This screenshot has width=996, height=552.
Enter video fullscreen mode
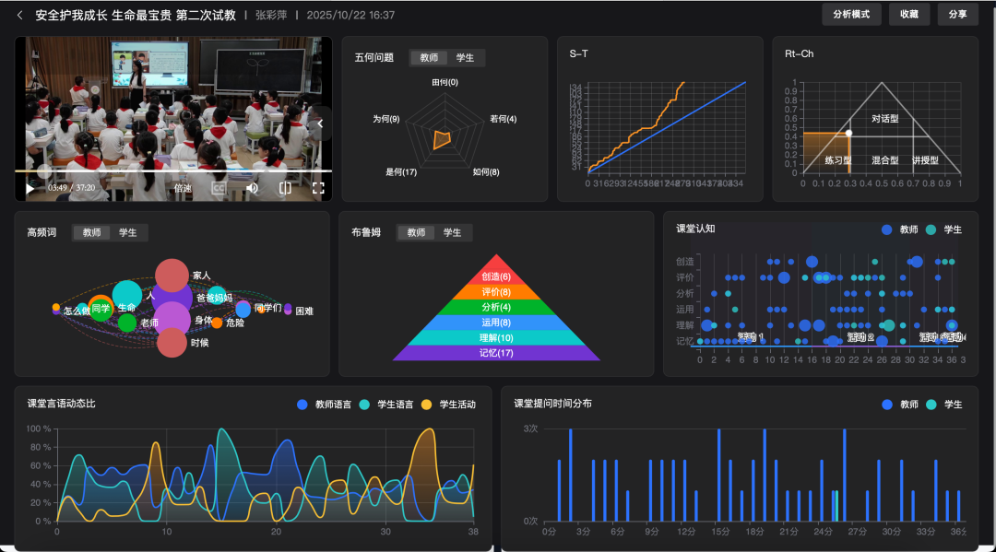[318, 188]
